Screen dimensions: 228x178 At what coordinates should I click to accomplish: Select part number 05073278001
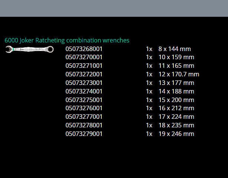tap(84, 125)
